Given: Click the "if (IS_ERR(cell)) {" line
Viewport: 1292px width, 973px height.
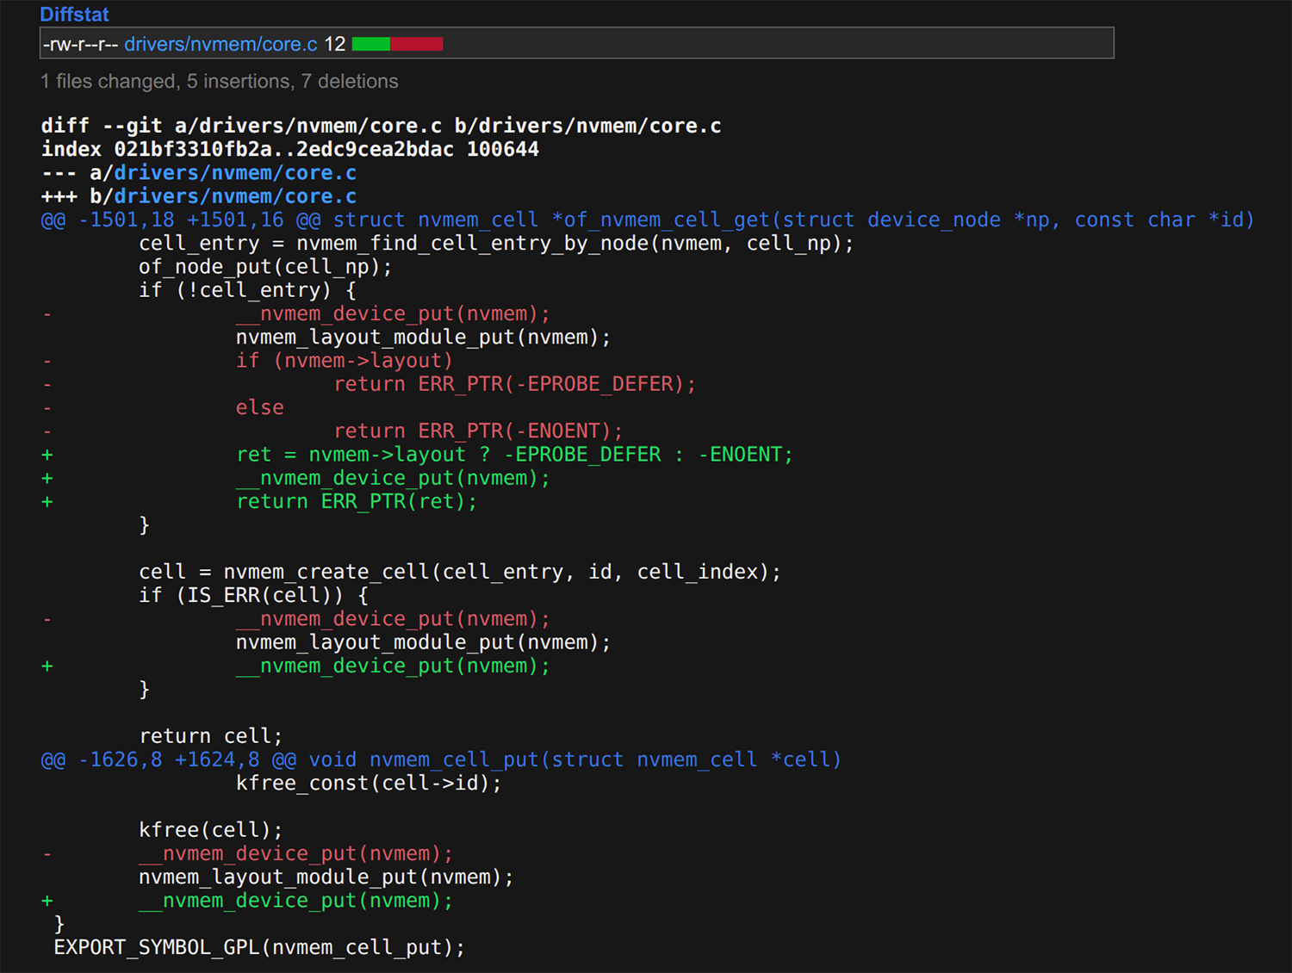Looking at the screenshot, I should (253, 595).
